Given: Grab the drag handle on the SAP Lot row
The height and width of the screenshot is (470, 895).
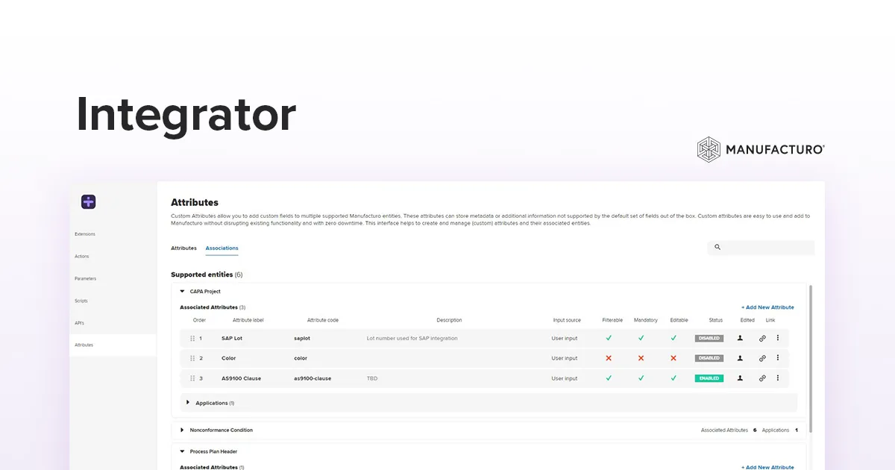Looking at the screenshot, I should pos(192,338).
